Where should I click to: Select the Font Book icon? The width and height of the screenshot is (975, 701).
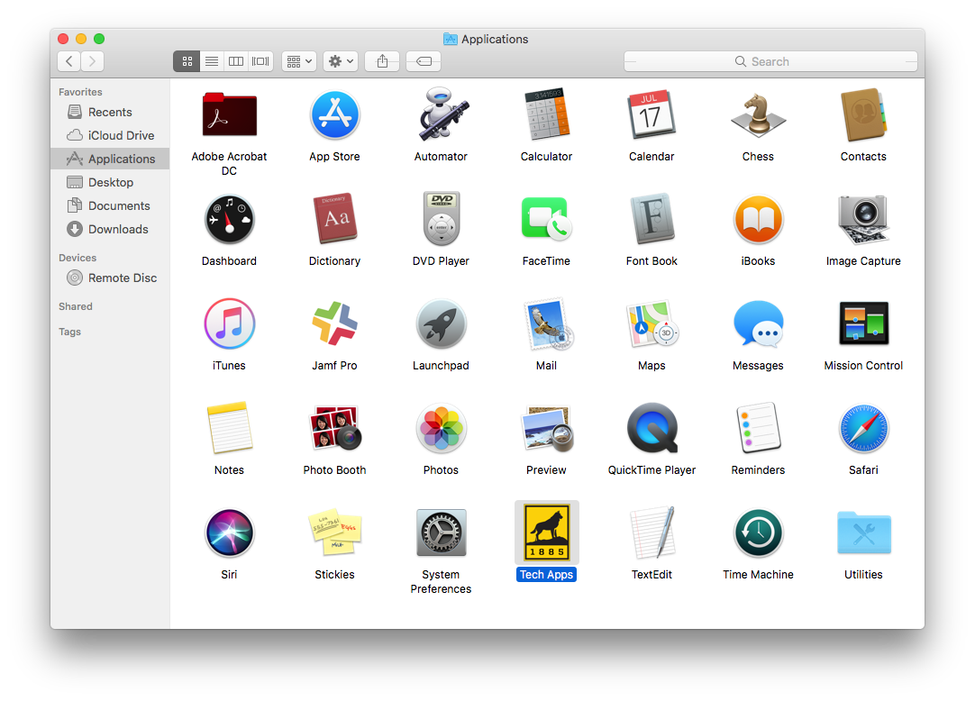pos(652,219)
